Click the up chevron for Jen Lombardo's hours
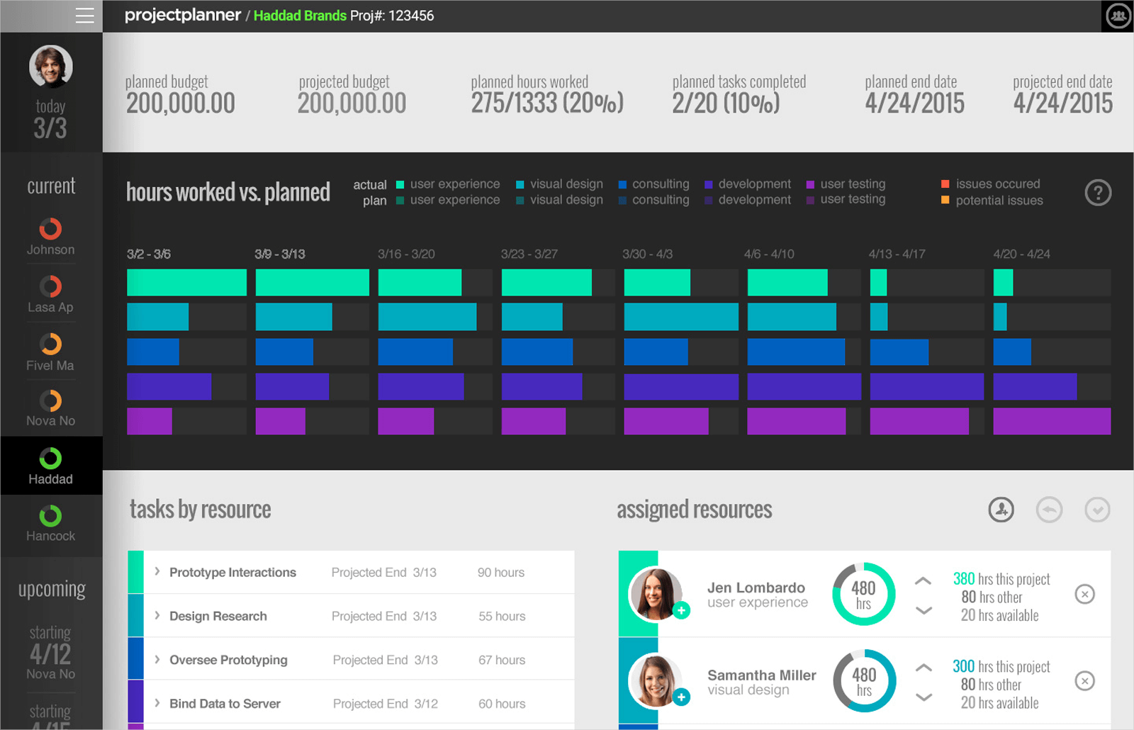This screenshot has height=730, width=1134. (923, 580)
